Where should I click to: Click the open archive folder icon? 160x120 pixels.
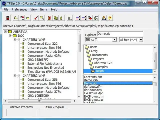16,18
